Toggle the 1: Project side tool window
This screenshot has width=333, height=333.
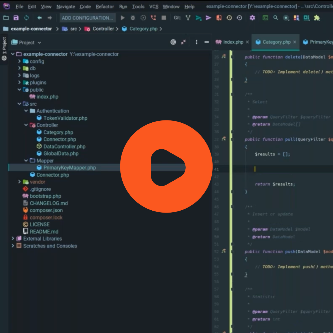click(4, 49)
